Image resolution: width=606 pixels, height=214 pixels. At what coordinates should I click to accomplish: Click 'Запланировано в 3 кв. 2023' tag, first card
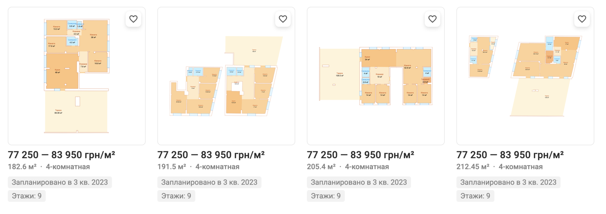tap(60, 182)
